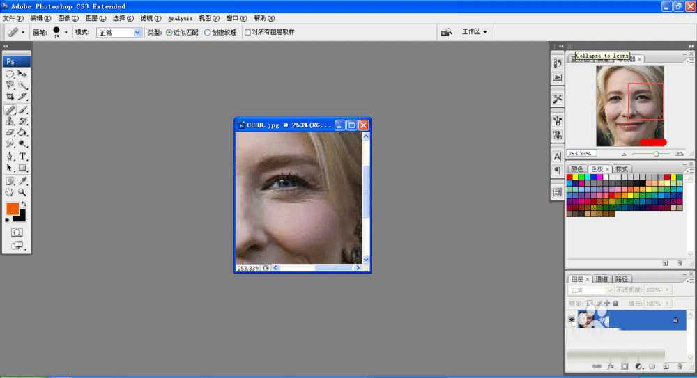Select the Create Texture (创建纹理) radio button
The height and width of the screenshot is (378, 697).
click(x=207, y=33)
